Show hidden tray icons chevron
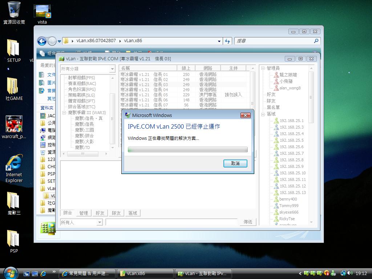Image resolution: width=372 pixels, height=279 pixels. tap(300, 274)
